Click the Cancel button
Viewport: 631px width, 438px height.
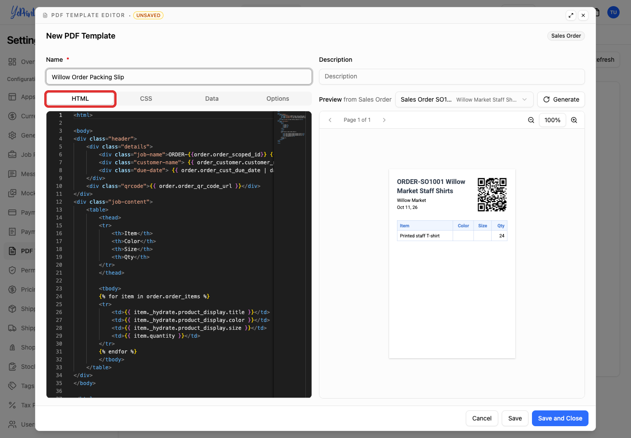point(482,418)
